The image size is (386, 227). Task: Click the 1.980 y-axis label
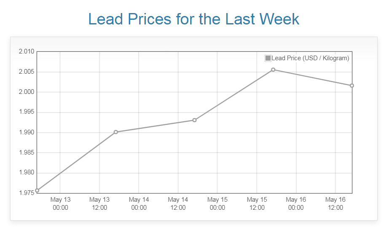tap(26, 173)
